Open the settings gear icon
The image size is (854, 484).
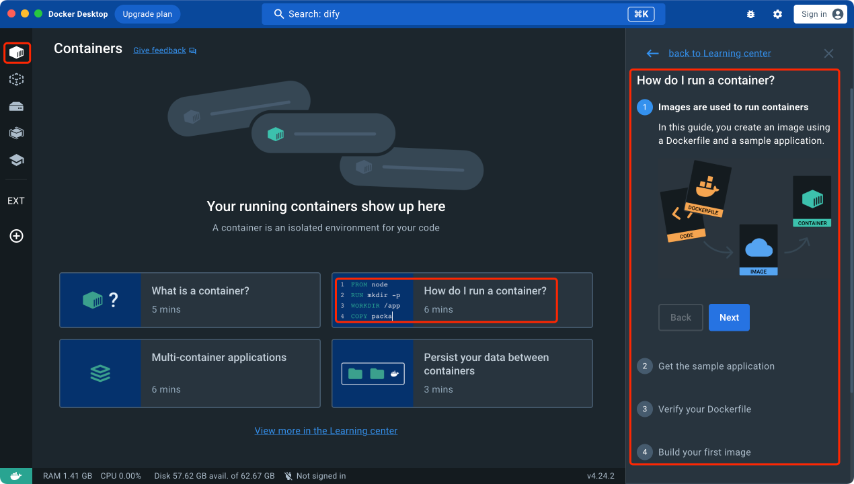[777, 14]
